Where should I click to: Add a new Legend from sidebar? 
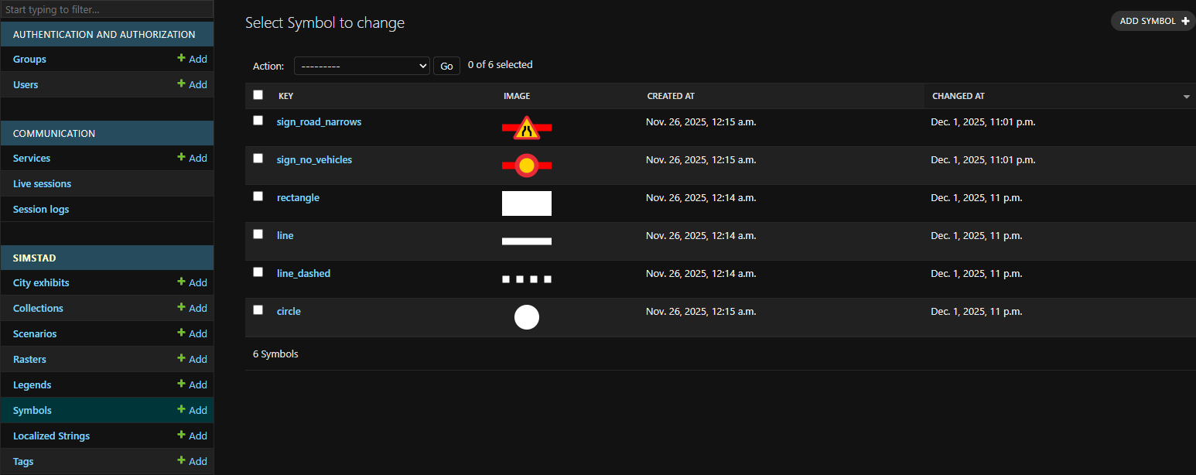(192, 384)
